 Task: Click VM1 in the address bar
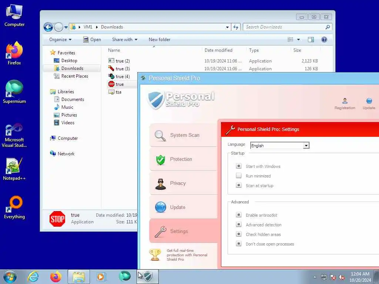pyautogui.click(x=88, y=27)
